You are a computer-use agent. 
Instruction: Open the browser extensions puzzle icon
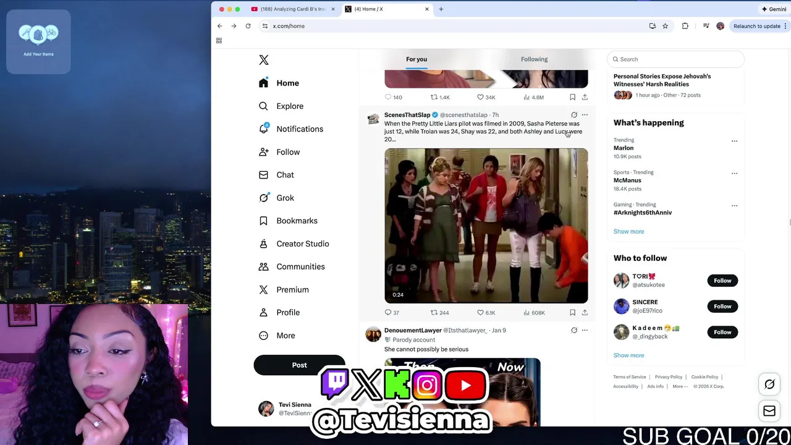[685, 26]
